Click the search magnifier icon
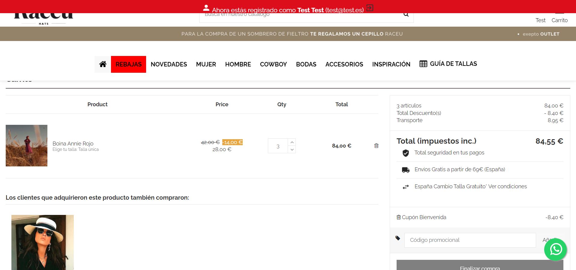This screenshot has height=270, width=576. click(x=406, y=14)
